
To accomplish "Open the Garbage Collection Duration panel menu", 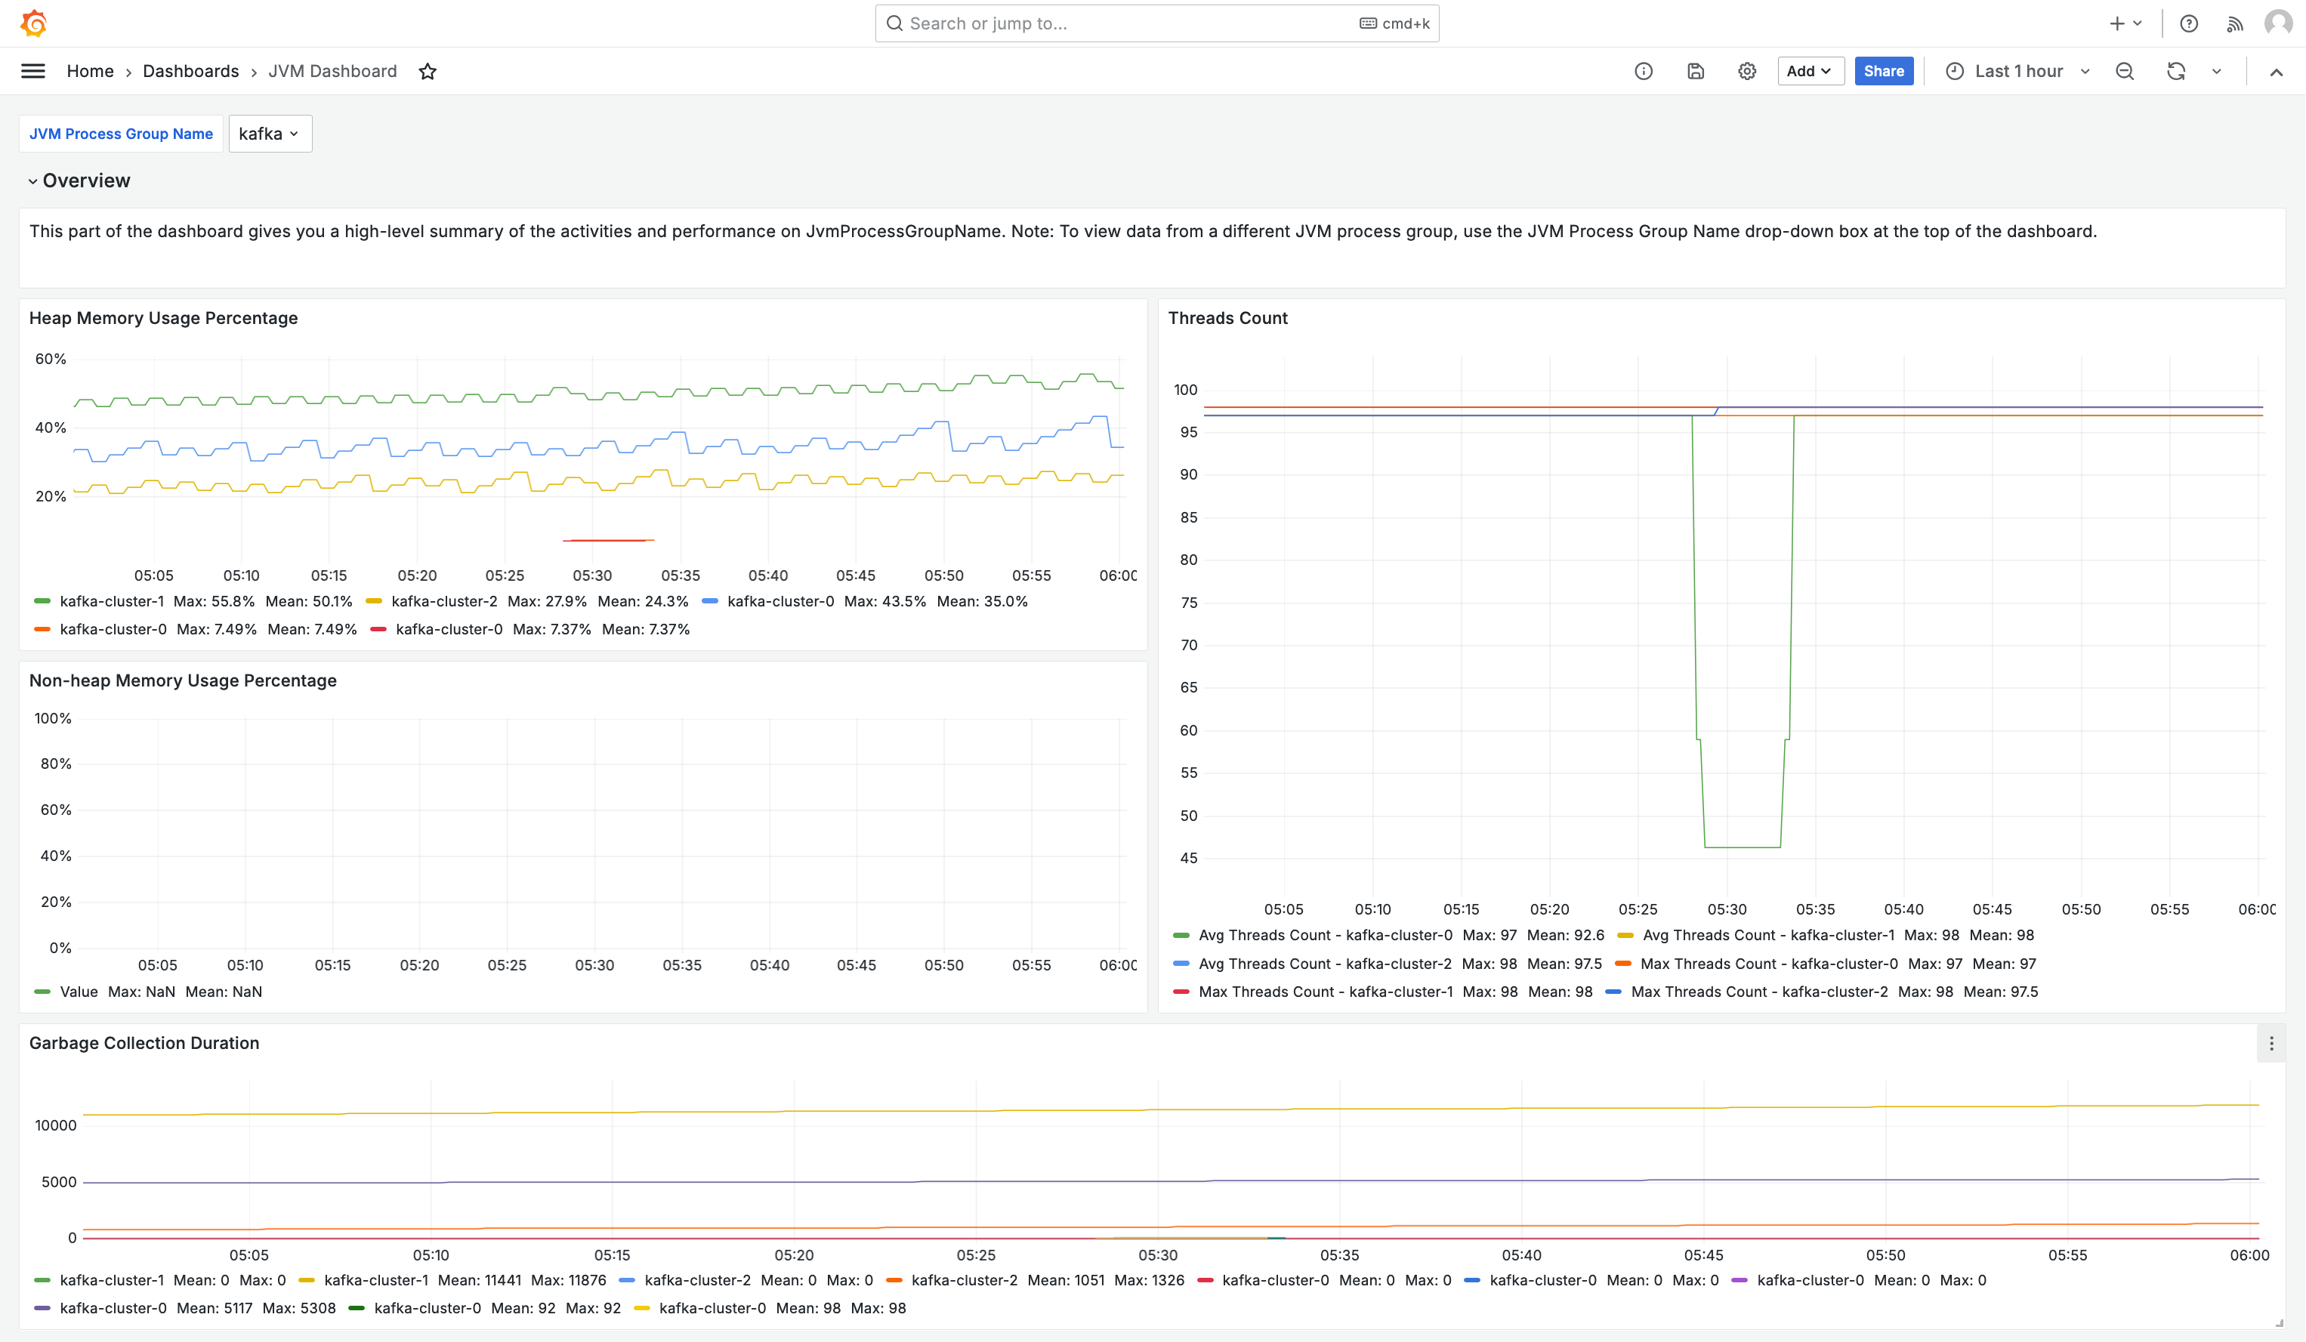I will point(2270,1043).
